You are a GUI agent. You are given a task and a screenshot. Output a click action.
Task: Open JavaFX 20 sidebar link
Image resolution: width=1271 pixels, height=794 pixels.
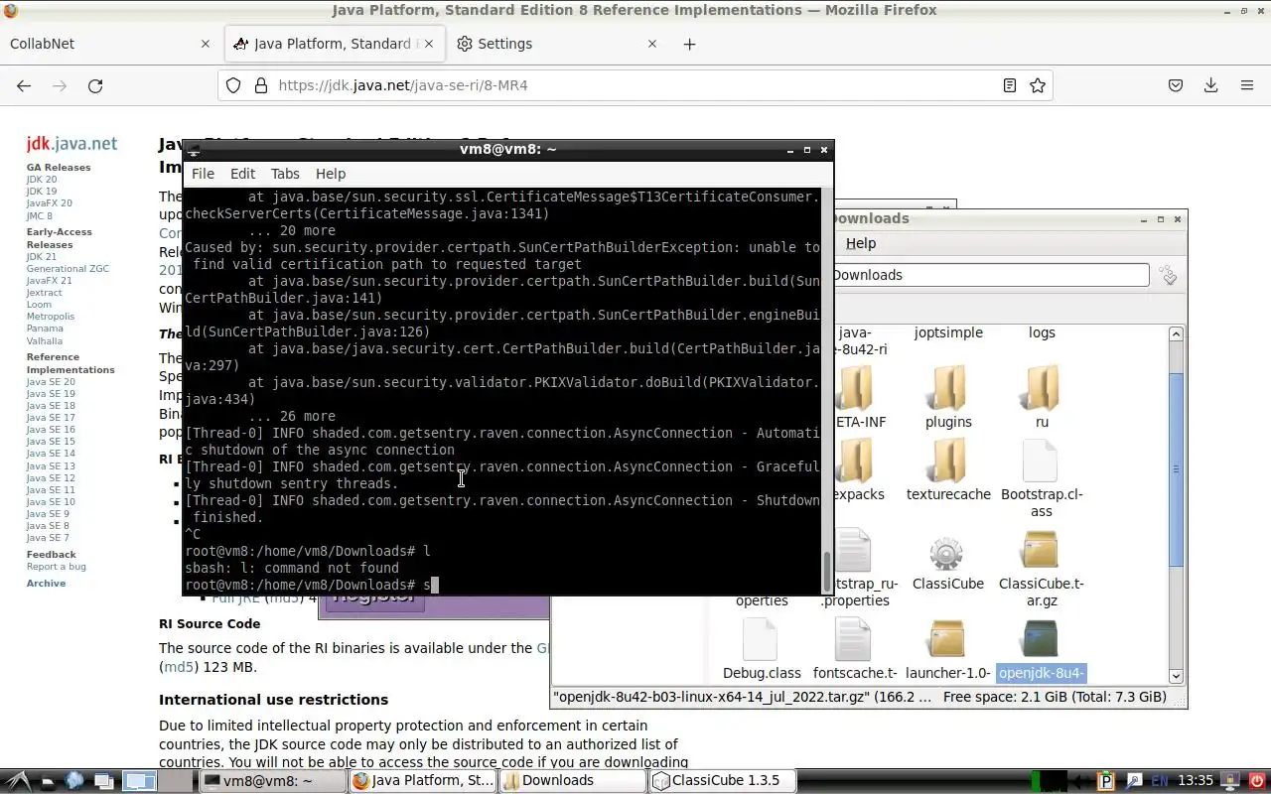click(x=50, y=203)
